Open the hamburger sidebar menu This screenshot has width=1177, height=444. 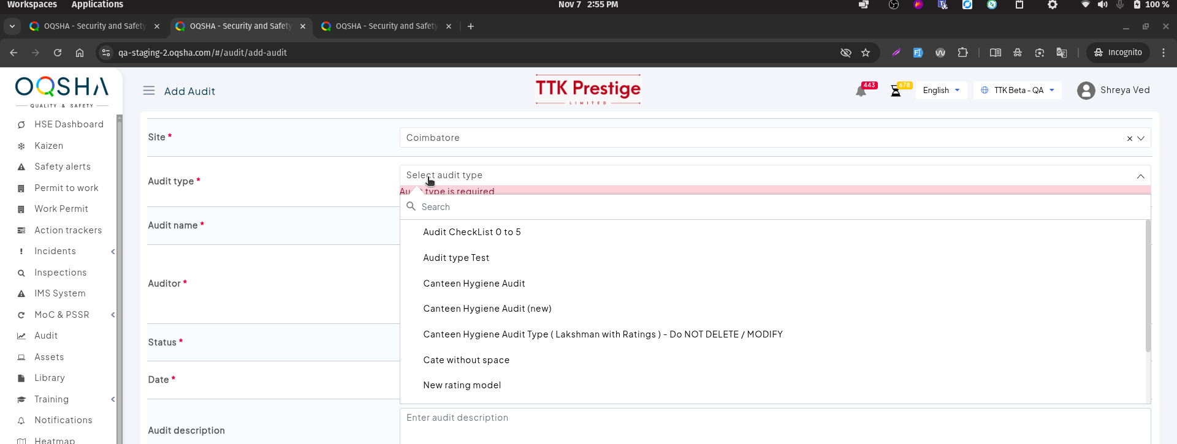pos(149,91)
